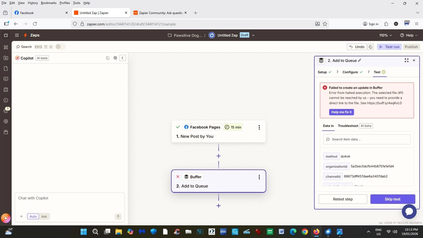Open the Tools menu
The width and height of the screenshot is (423, 238).
pyautogui.click(x=77, y=3)
